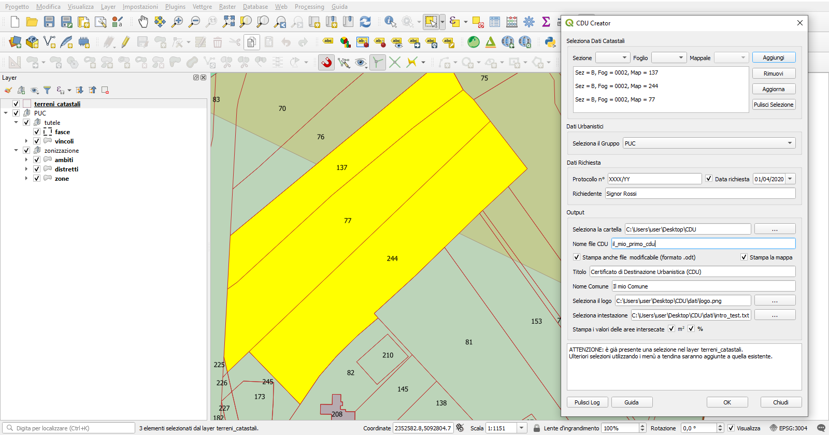Select the Pan Map hand tool
Viewport: 829px width, 435px height.
[x=143, y=22]
